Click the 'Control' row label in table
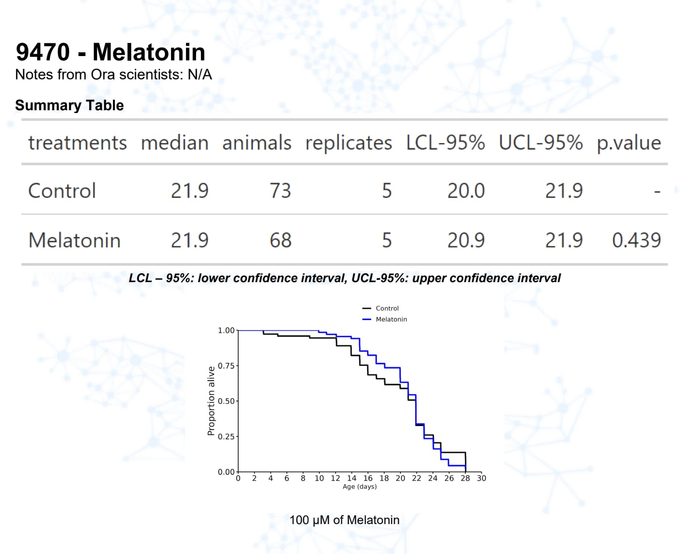 (x=62, y=191)
